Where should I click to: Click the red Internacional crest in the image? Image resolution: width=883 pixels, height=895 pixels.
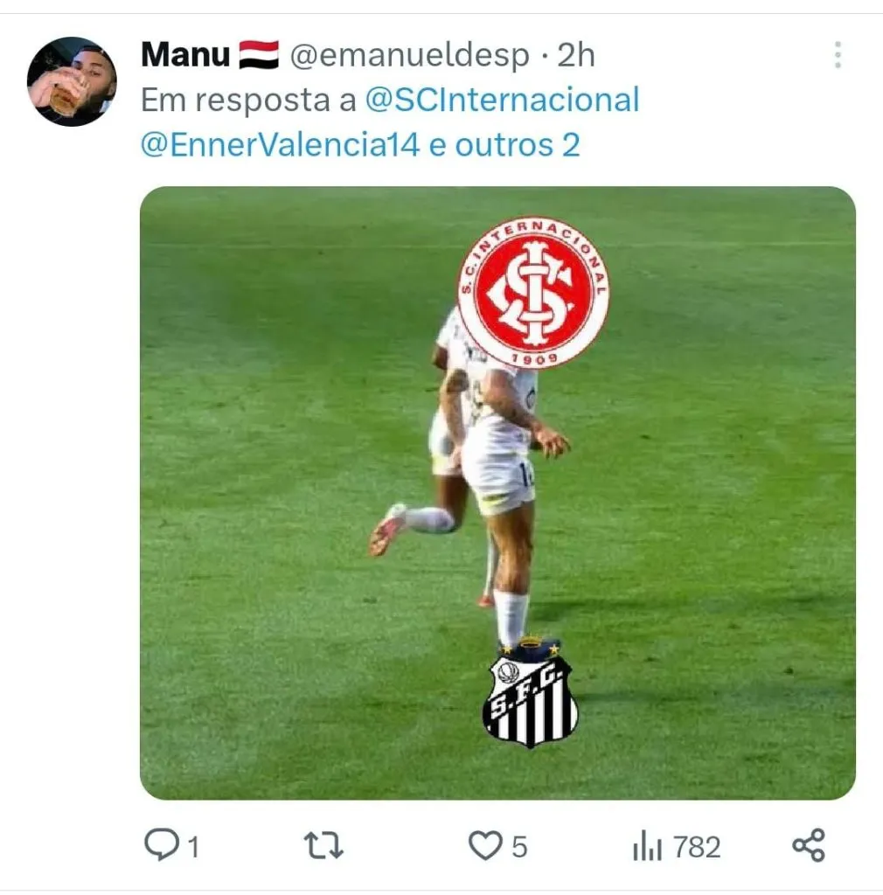click(533, 293)
